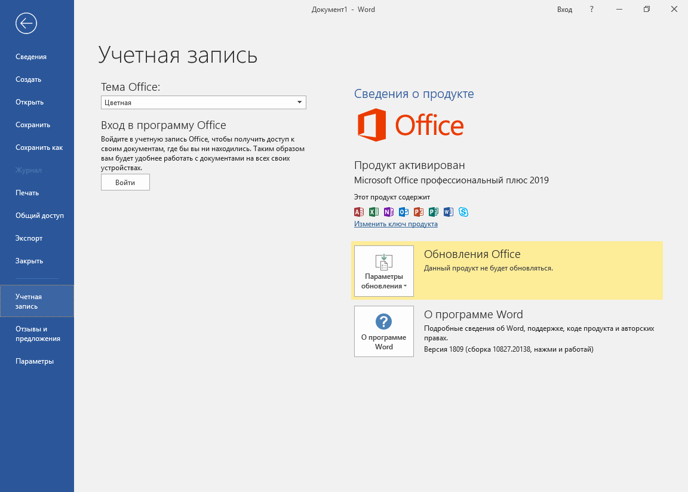Screen dimensions: 688x492
Task: Click the PowerPoint product icon
Action: 419,212
